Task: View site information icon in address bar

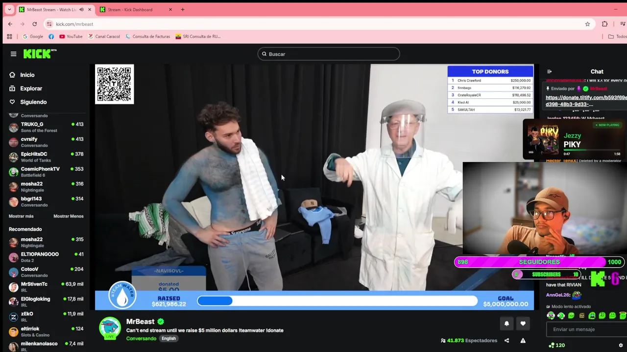Action: (x=48, y=24)
